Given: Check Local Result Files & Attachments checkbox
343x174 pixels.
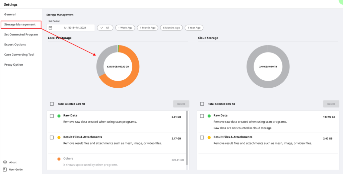Looking at the screenshot, I should coord(52,138).
